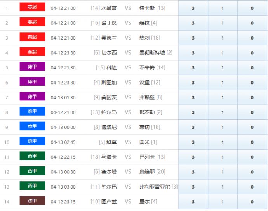Image resolution: width=268 pixels, height=211 pixels.
Task: Click away team 那不勒
Action: (x=147, y=112)
